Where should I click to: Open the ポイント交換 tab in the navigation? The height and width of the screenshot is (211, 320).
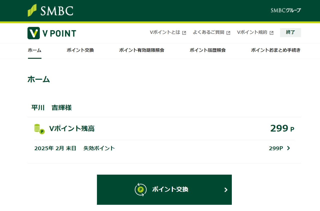(80, 50)
